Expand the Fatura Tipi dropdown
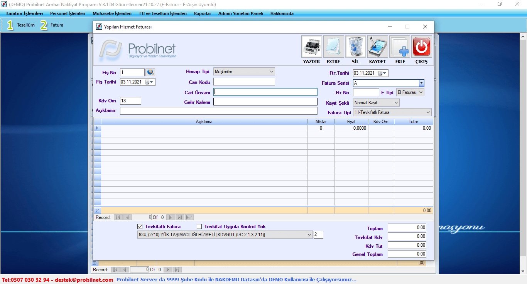Viewport: 527px width, 284px height. (428, 112)
